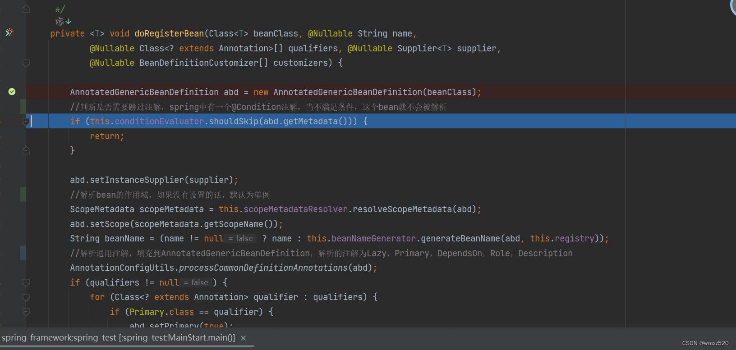Open the spring-framework:spring-test MainStart.main() tab
This screenshot has height=350, width=736.
click(x=119, y=338)
